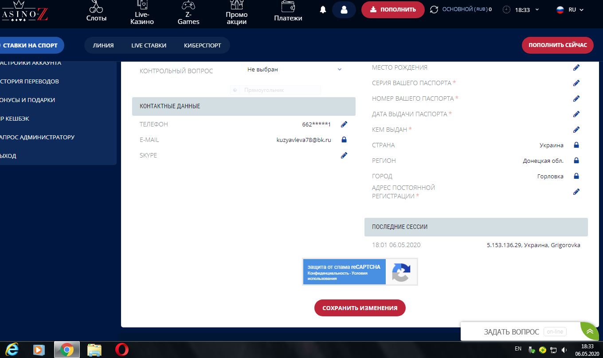The image size is (603, 358).
Task: Edit Номер вашего паспорта pencil icon
Action: (576, 98)
